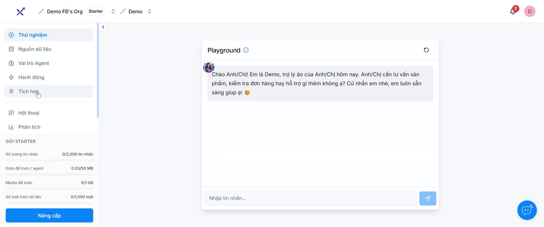
Task: Click the Tích hợp plug icon
Action: click(11, 91)
